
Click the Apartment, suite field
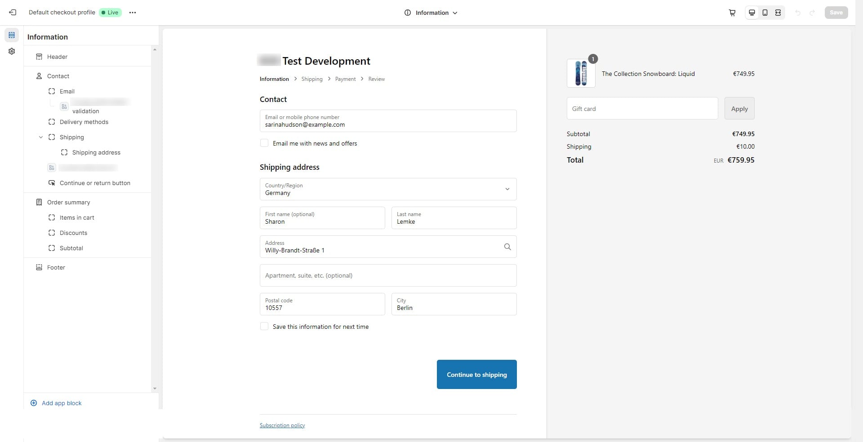388,275
